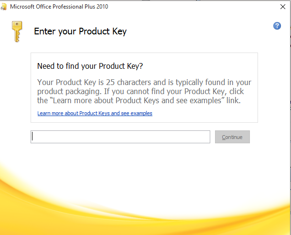Click the yellow wave graphic at the bottom
This screenshot has height=235, width=291.
[143, 210]
